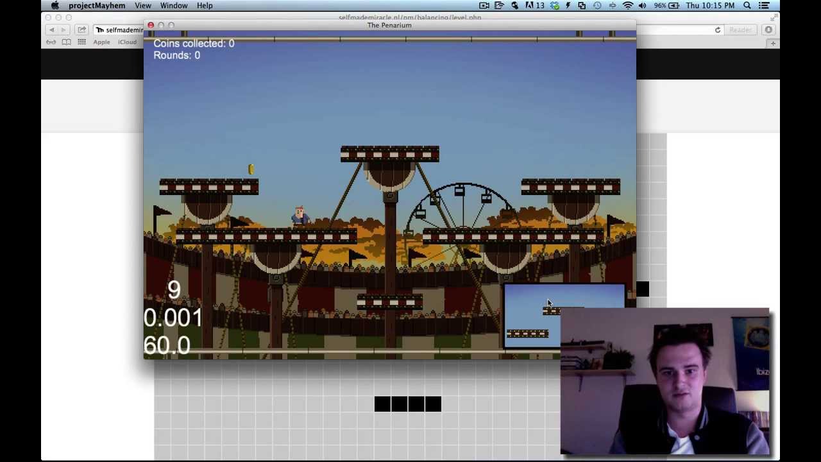Click the webcam overlay video

pos(664,382)
